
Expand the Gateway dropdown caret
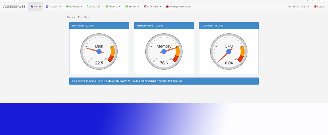tap(81, 7)
